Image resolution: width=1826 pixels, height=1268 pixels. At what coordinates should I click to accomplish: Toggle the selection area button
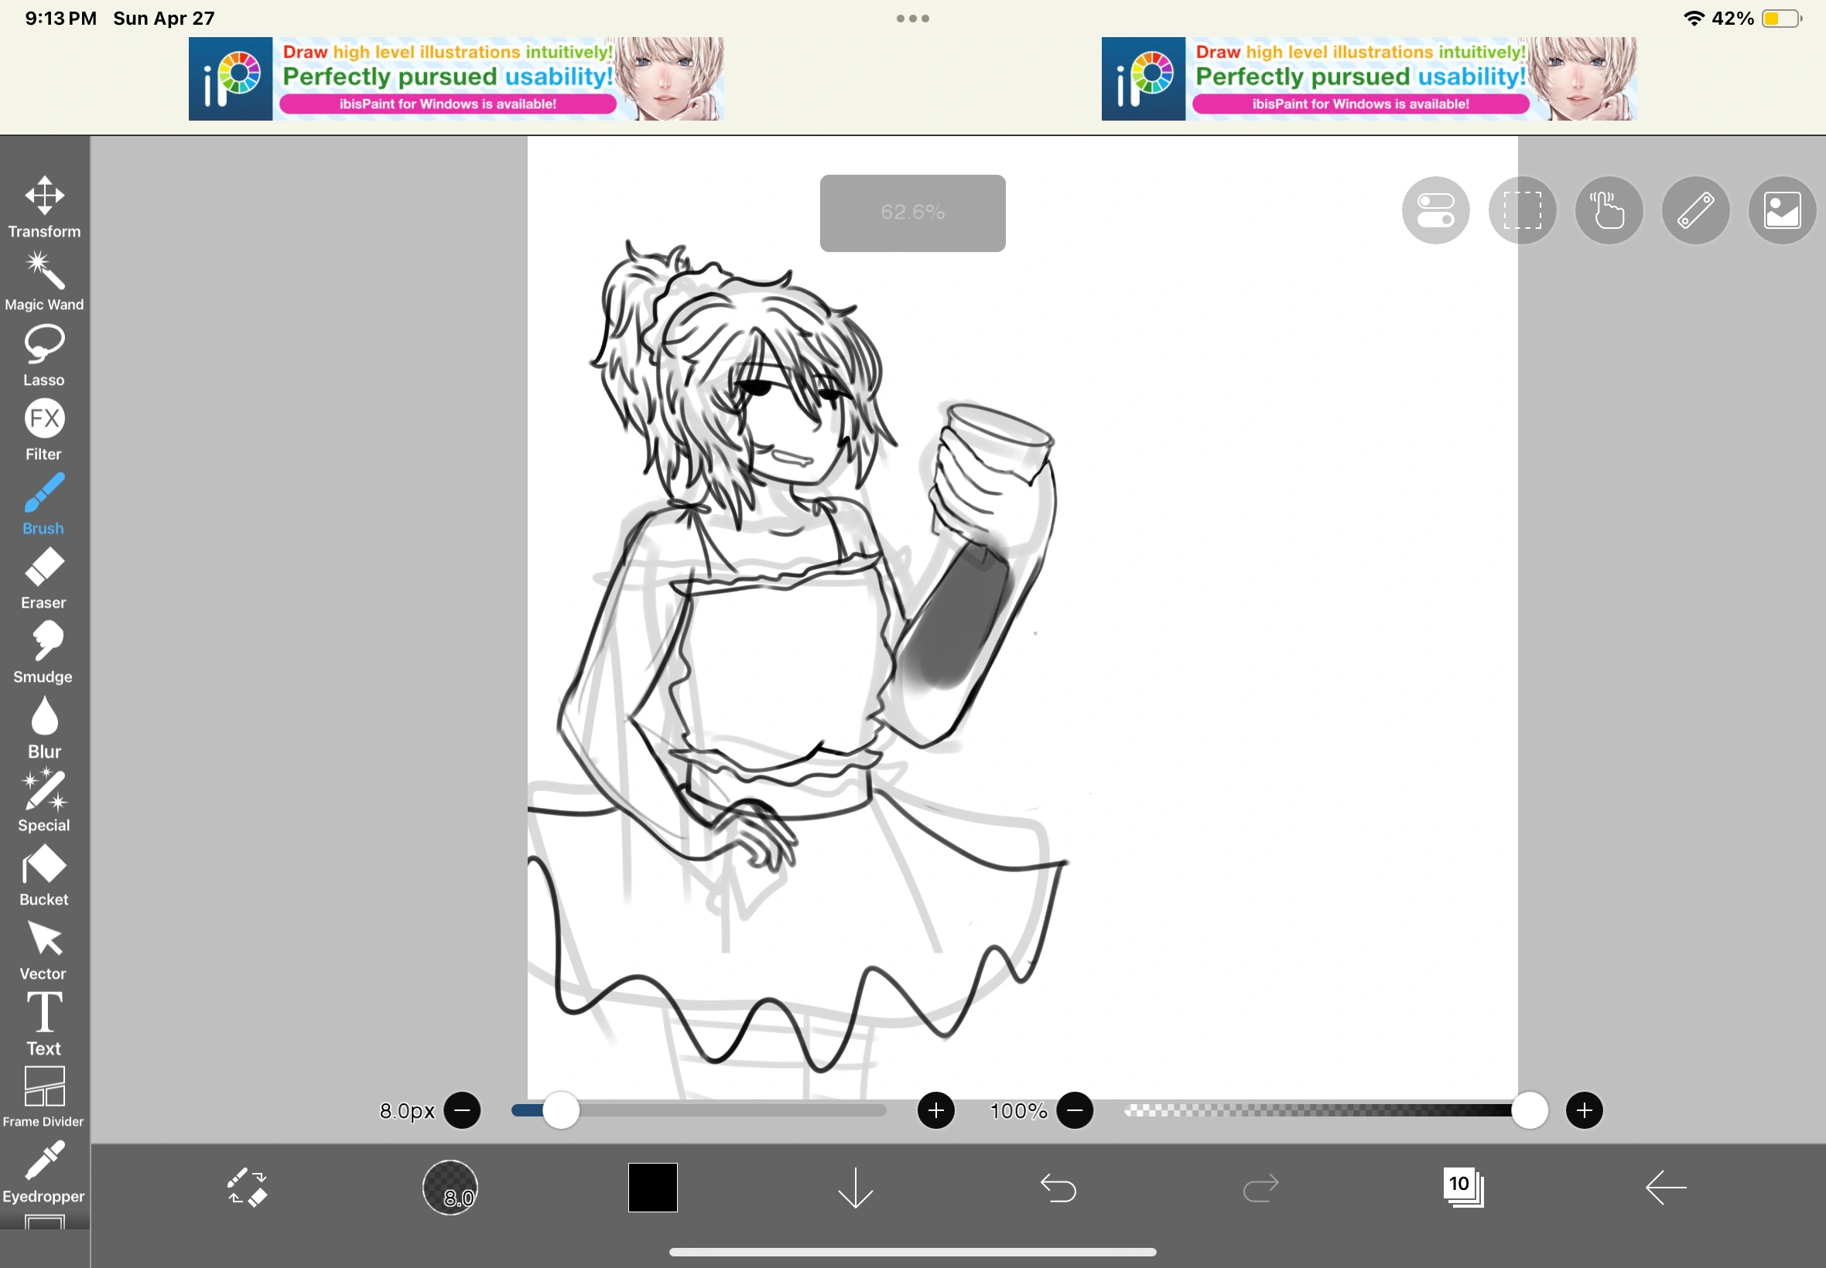tap(1521, 210)
